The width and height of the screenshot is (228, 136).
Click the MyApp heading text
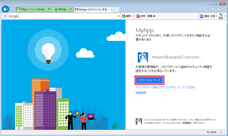tap(144, 30)
